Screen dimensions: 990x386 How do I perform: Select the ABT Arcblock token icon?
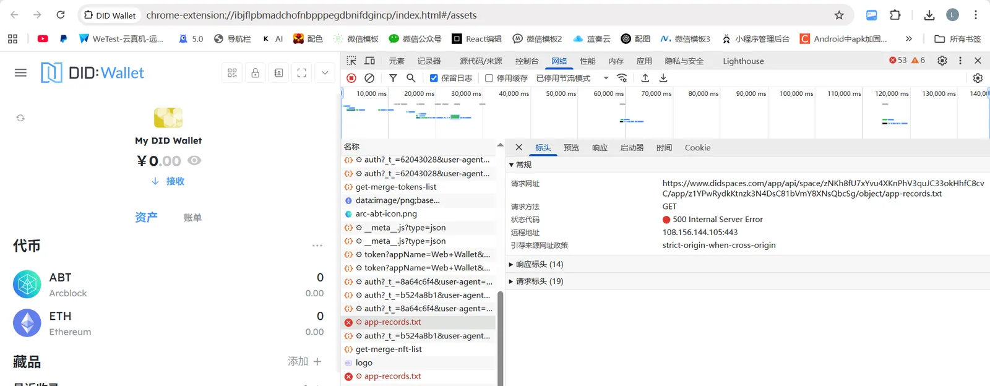[x=27, y=285]
